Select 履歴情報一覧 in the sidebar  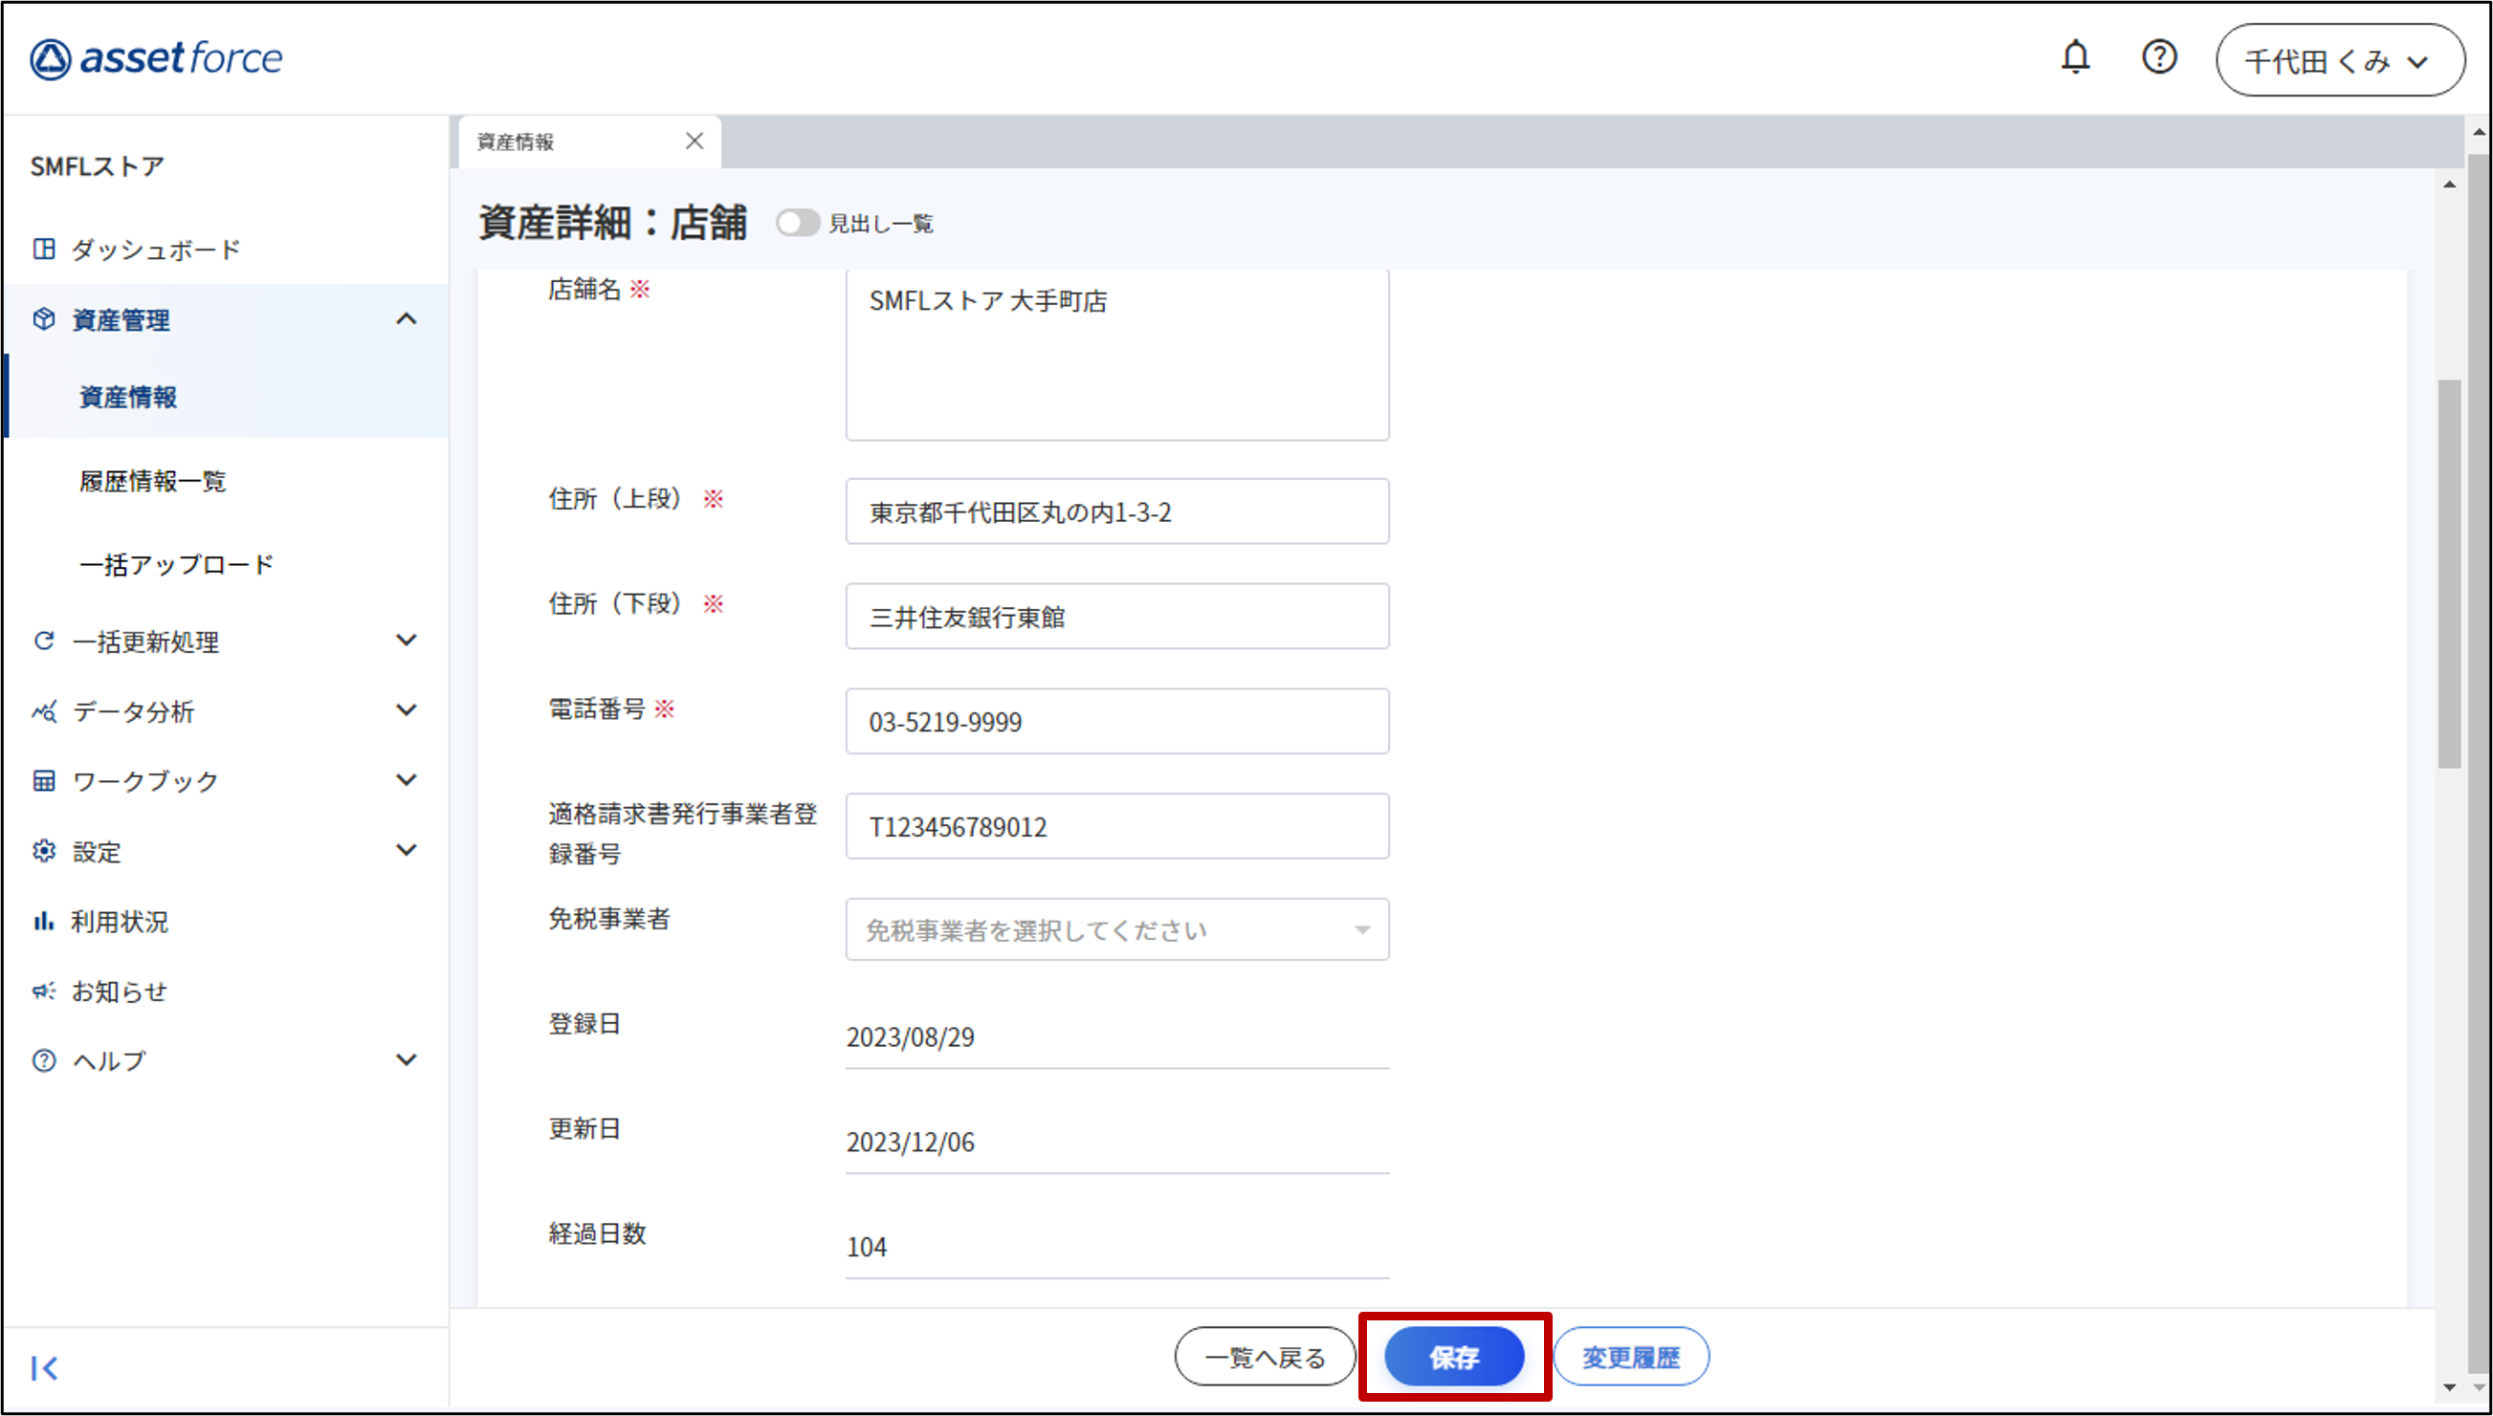[x=153, y=481]
